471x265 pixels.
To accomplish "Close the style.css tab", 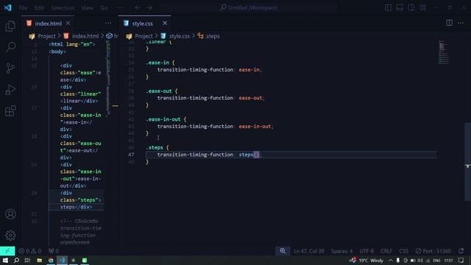I will coord(165,23).
